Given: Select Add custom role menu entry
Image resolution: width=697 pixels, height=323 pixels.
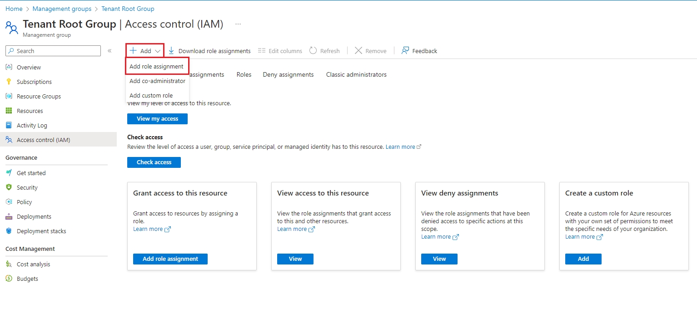Looking at the screenshot, I should click(151, 95).
